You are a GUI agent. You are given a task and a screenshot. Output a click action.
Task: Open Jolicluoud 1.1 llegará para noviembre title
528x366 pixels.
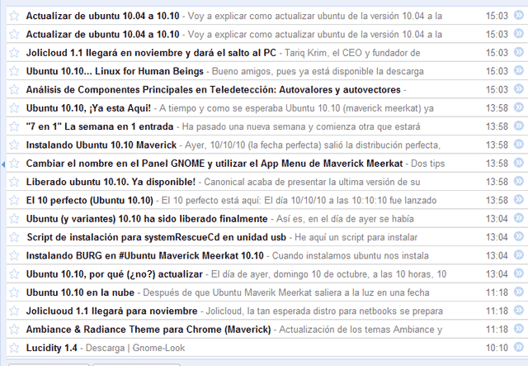tap(112, 311)
